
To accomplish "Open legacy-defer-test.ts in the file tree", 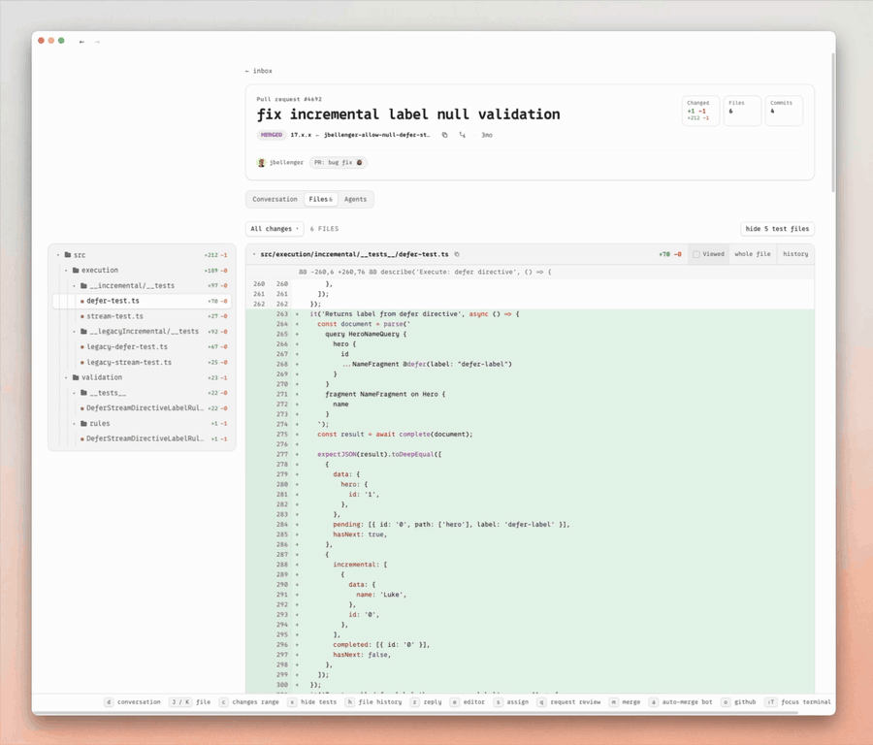I will (x=142, y=347).
